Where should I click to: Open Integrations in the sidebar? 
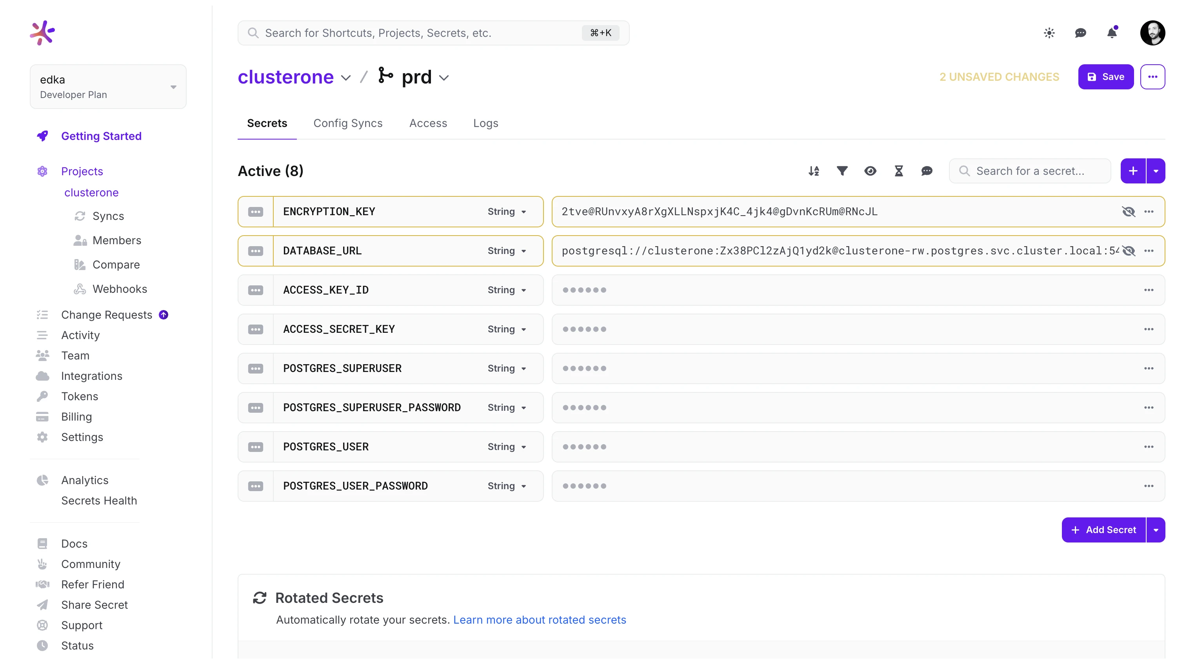[91, 376]
